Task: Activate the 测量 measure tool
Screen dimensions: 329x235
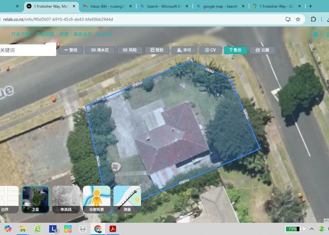Action: (x=127, y=200)
